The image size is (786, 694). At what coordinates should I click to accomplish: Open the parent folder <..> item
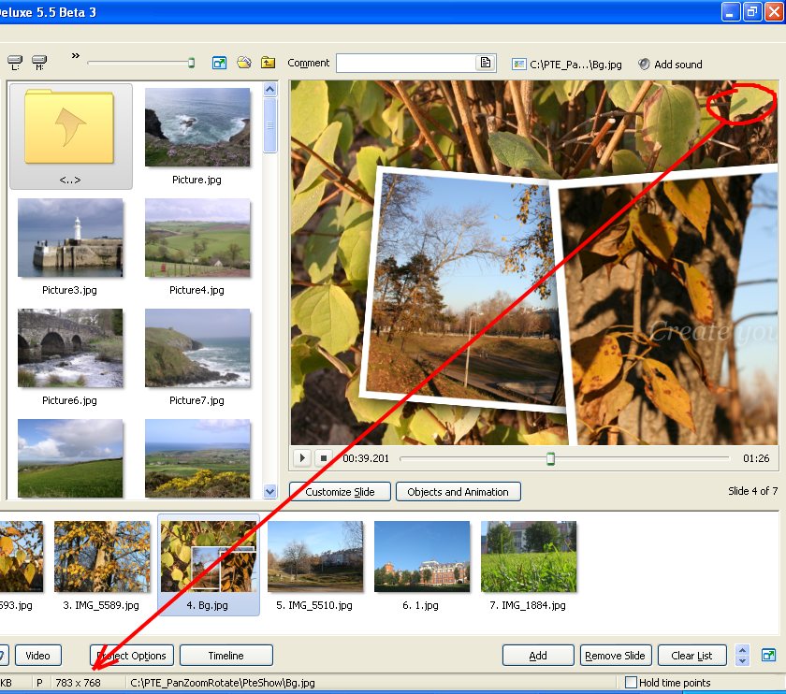(x=71, y=136)
